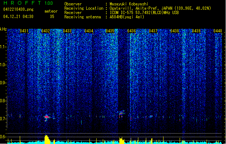Click the bright red meteor echo near 0432
Image resolution: width=226 pixels, height=144 pixels.
pyautogui.click(x=47, y=117)
